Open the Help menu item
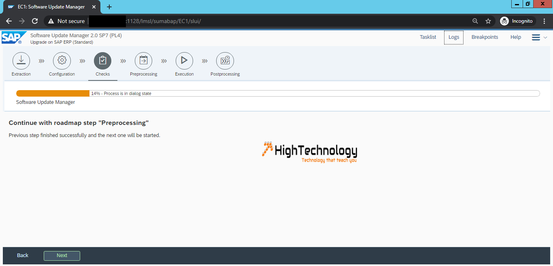 (516, 37)
